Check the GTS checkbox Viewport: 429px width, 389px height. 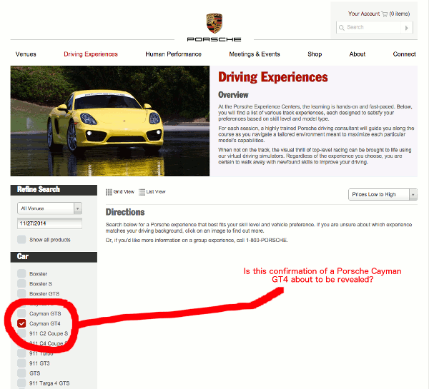tap(21, 373)
